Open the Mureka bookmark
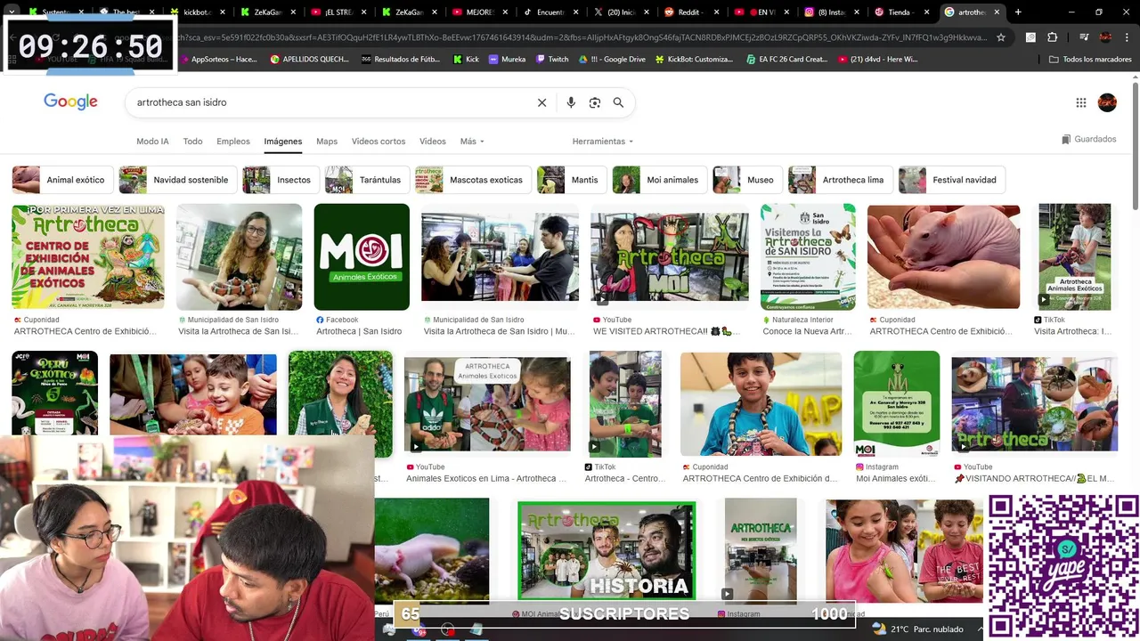Screen dimensions: 1140x641 [508, 59]
